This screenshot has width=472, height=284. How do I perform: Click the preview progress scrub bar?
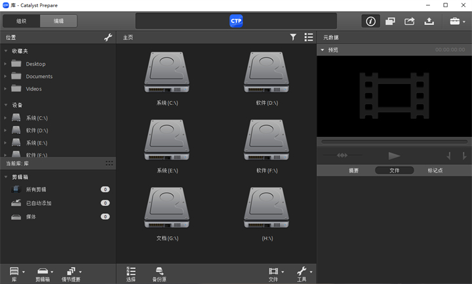pos(394,142)
